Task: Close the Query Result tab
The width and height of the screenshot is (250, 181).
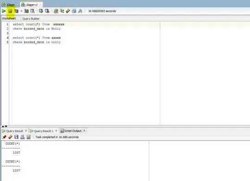Action: (26, 131)
